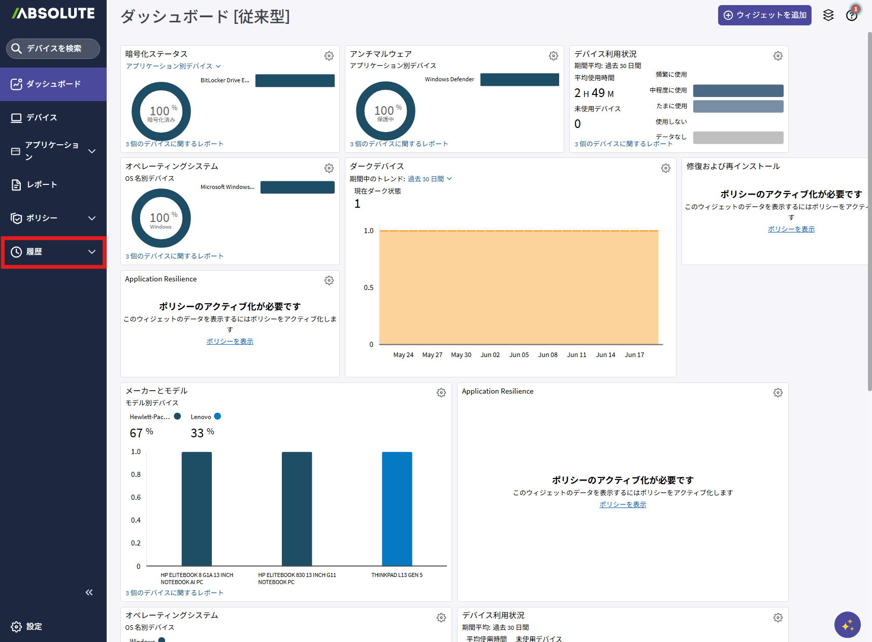
Task: Click ポリシーを表示 in small Application Resilience widget
Action: click(230, 341)
